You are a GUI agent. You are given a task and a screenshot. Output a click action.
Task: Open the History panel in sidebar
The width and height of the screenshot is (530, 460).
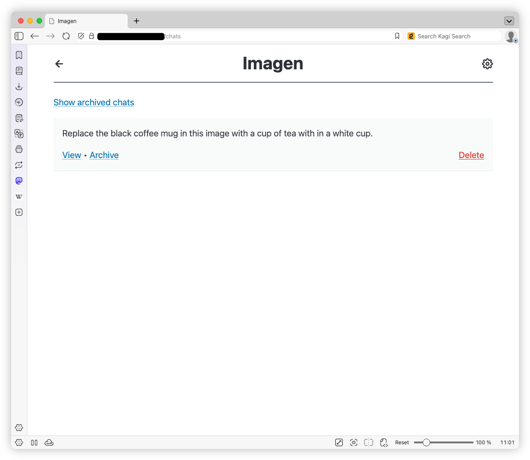(x=19, y=102)
